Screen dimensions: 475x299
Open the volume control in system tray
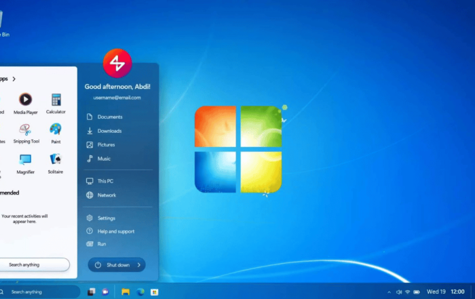click(x=398, y=292)
